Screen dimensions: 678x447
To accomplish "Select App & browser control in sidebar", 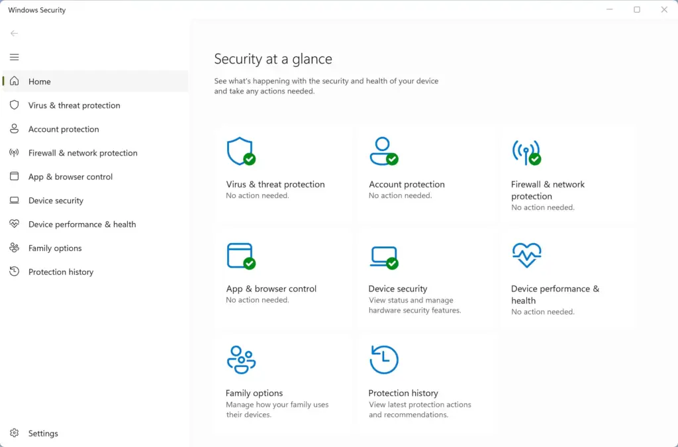I will point(95,176).
